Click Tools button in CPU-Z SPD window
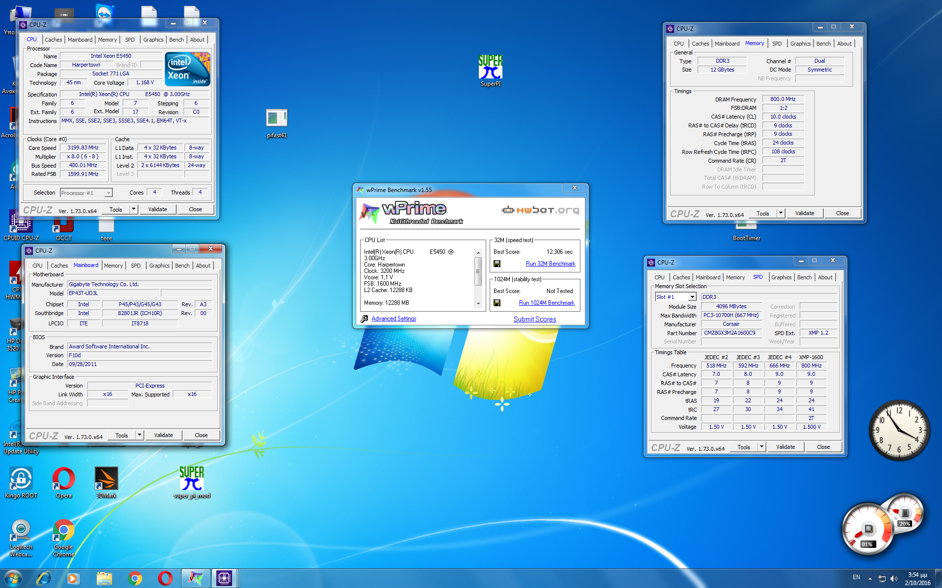942x588 pixels. pyautogui.click(x=743, y=447)
